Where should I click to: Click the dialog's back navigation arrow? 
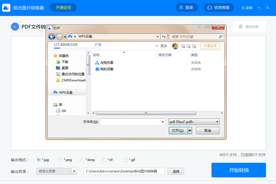[52, 37]
